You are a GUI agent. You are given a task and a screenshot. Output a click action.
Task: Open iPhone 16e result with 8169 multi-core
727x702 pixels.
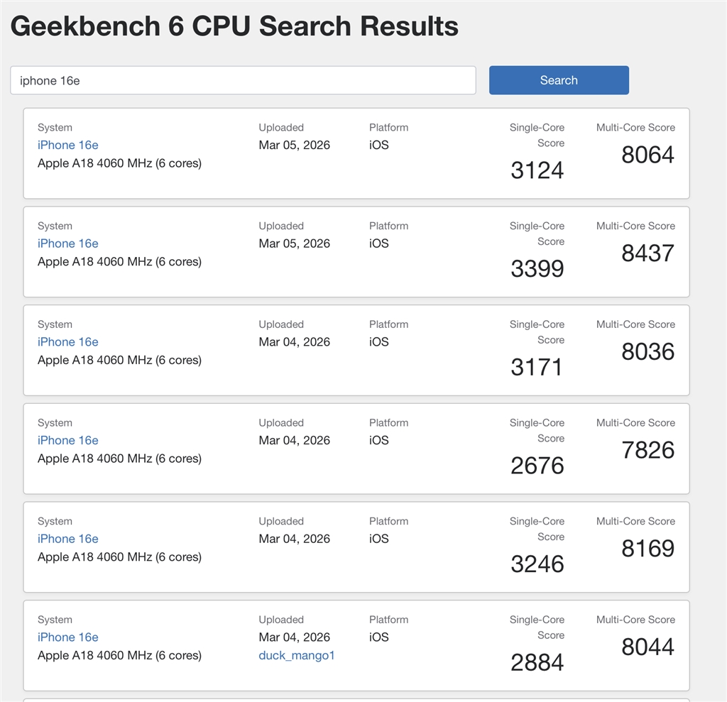pos(68,539)
